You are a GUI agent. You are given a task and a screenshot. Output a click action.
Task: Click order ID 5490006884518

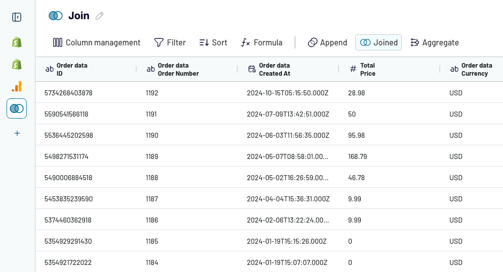click(x=68, y=178)
